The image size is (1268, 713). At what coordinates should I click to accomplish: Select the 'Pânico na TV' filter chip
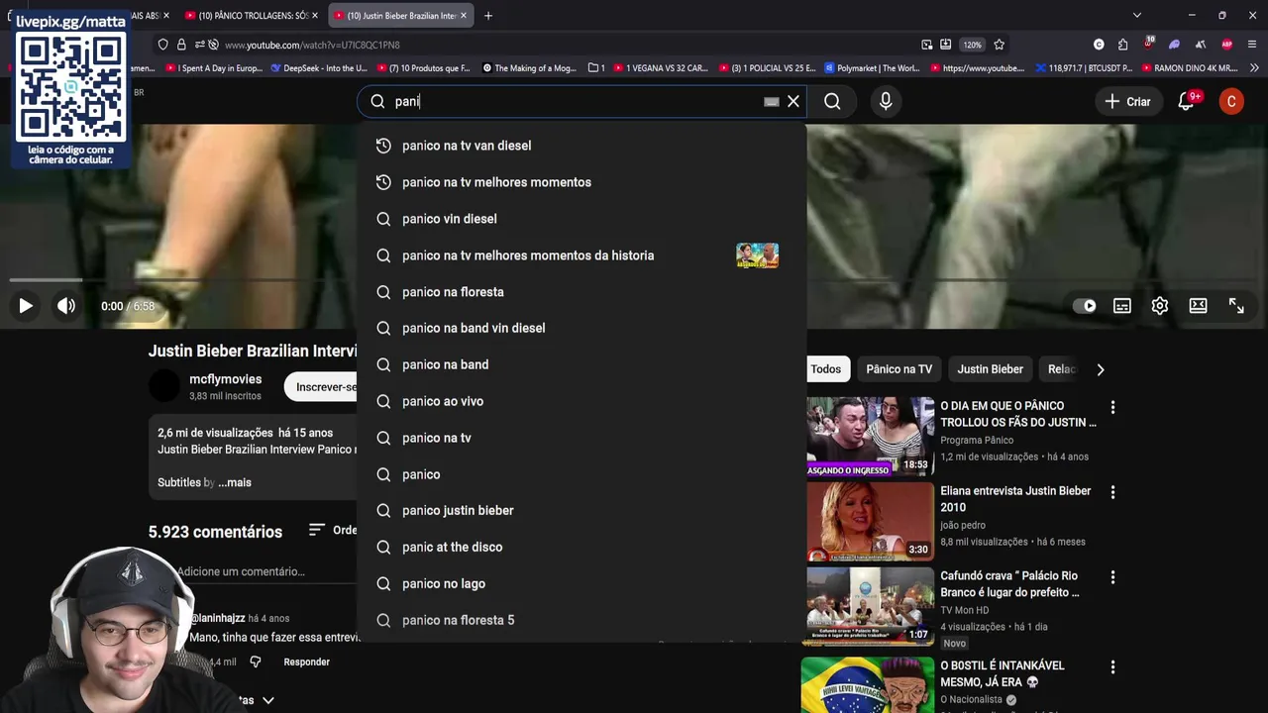[898, 369]
